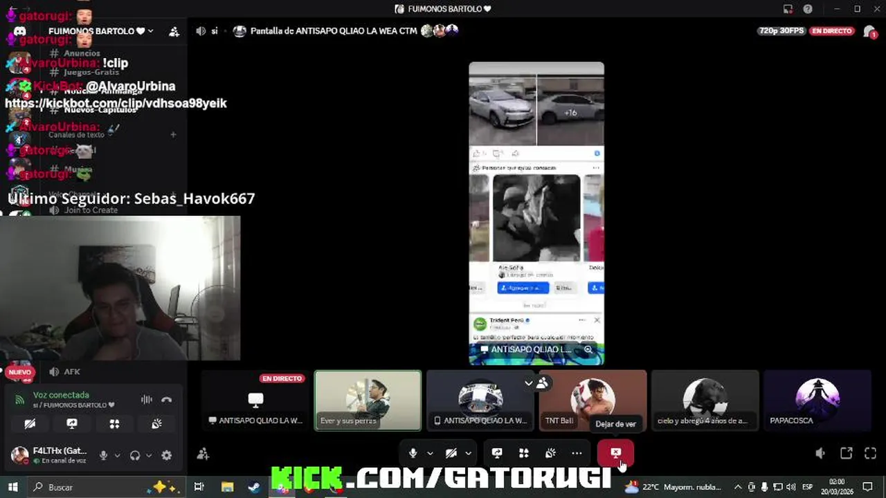Pop out the stream window
This screenshot has width=886, height=498.
(x=846, y=453)
